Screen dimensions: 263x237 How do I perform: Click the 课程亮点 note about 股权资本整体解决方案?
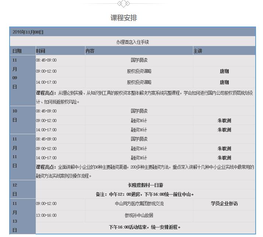click(145, 97)
